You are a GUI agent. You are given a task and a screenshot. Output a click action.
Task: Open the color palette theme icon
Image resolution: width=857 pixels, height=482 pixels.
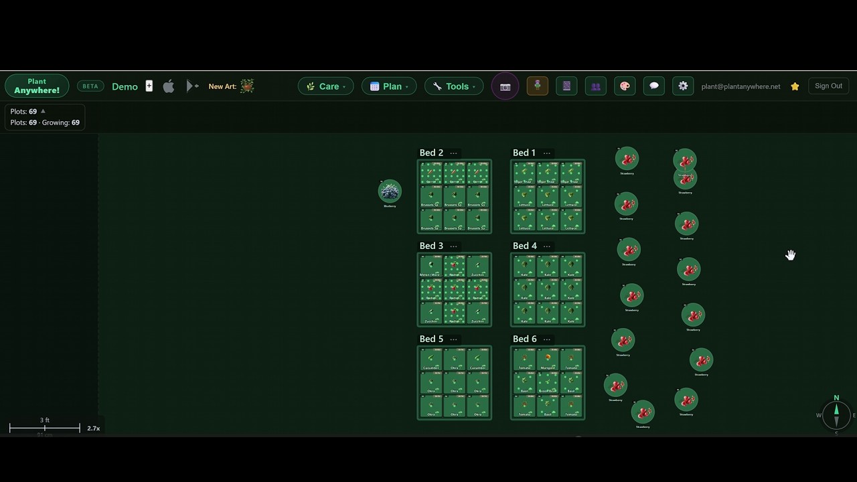[x=625, y=86]
